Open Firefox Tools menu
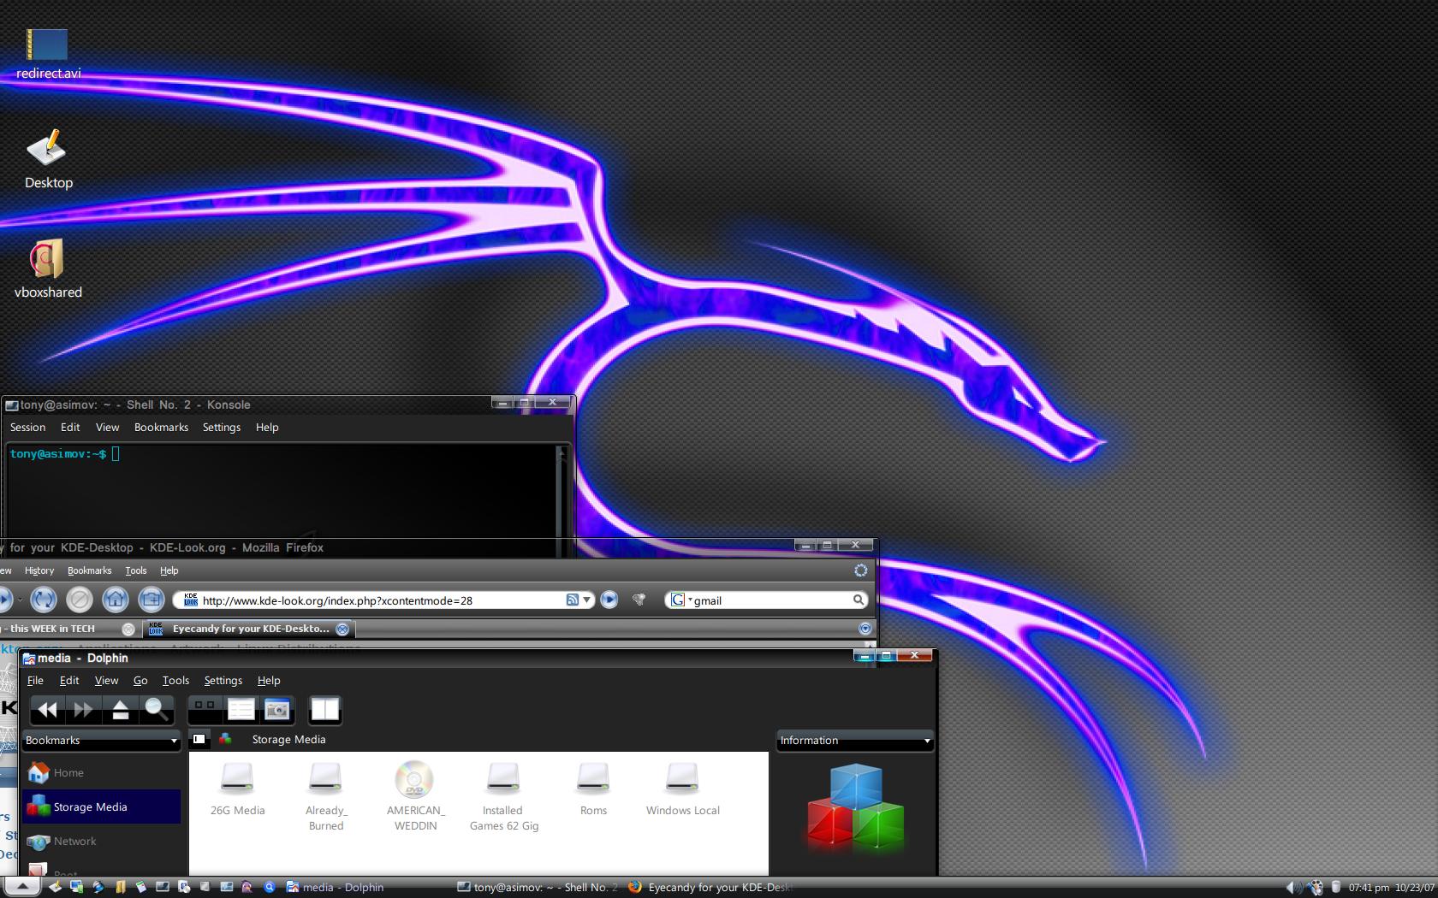Viewport: 1438px width, 898px height. [x=135, y=570]
